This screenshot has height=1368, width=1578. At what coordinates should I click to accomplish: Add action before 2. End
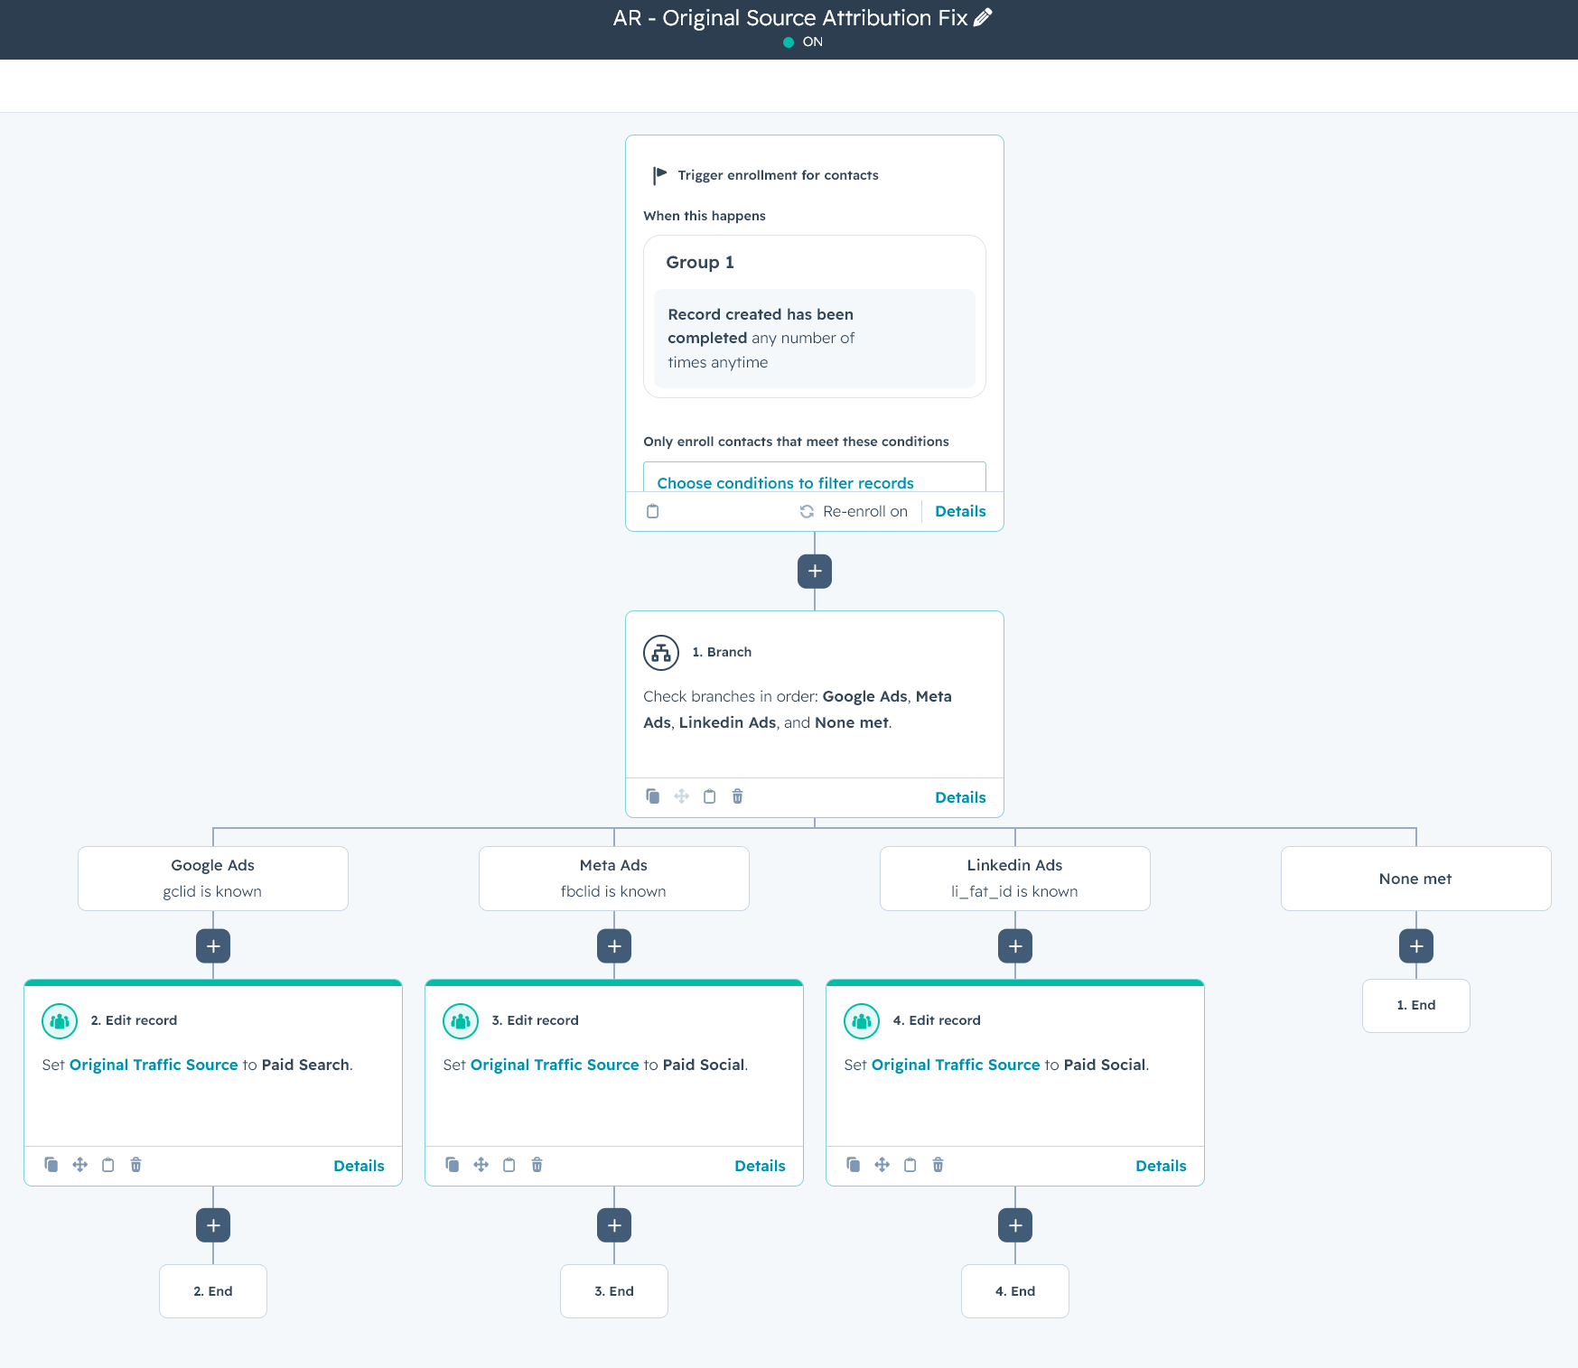[x=213, y=1225]
